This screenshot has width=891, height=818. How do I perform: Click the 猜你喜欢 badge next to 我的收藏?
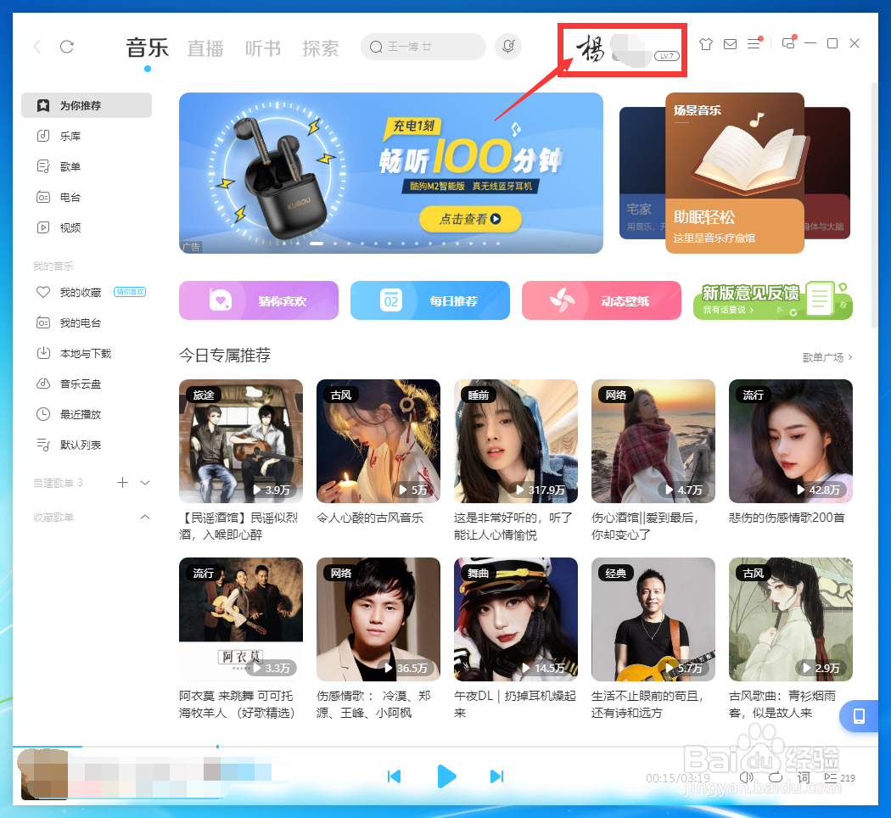(130, 292)
